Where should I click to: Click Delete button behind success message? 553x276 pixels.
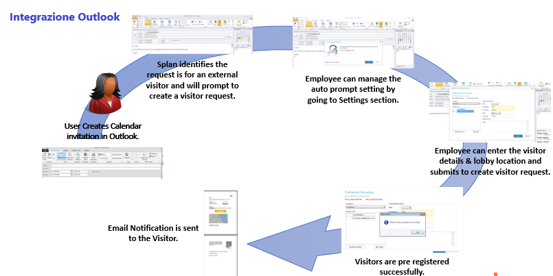click(380, 247)
